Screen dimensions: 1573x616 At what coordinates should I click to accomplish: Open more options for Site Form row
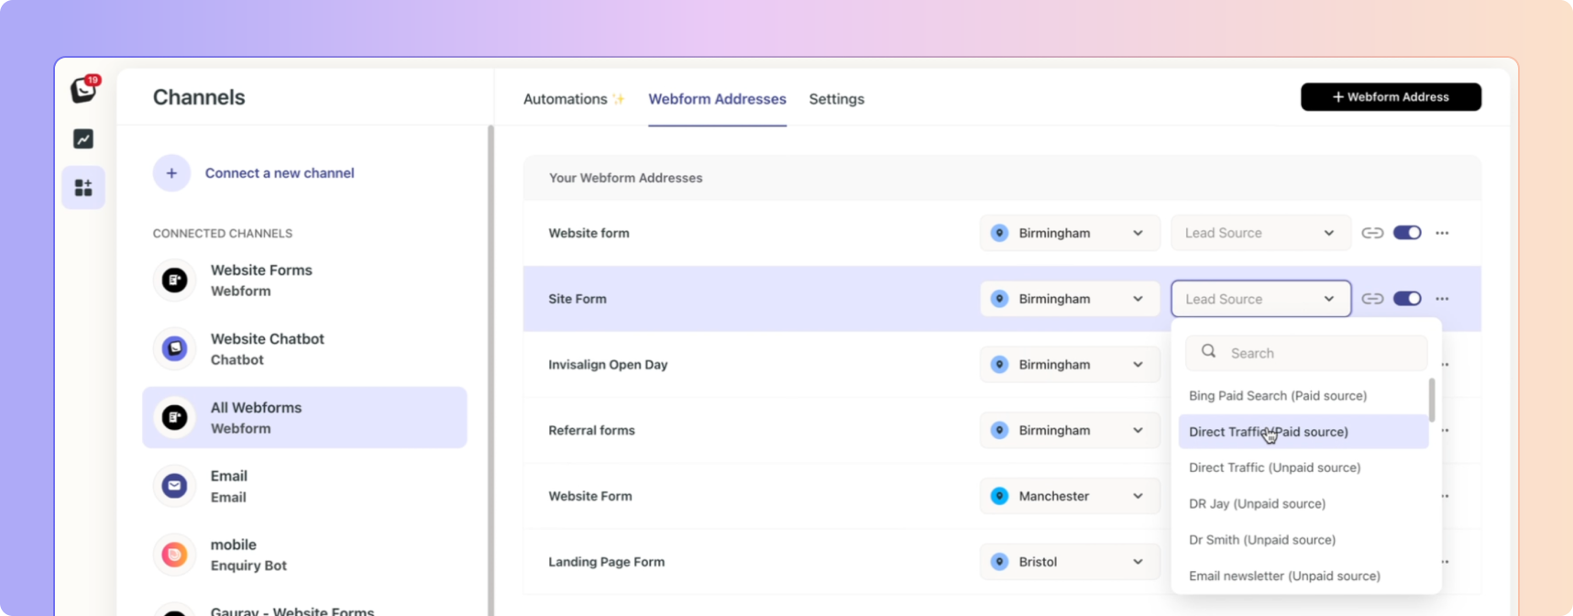pos(1442,299)
